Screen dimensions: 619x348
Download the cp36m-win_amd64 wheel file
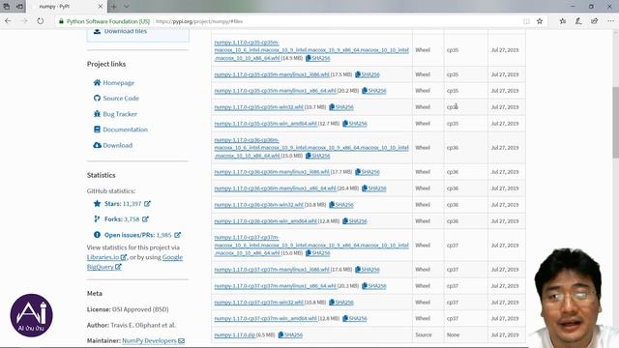tap(265, 221)
